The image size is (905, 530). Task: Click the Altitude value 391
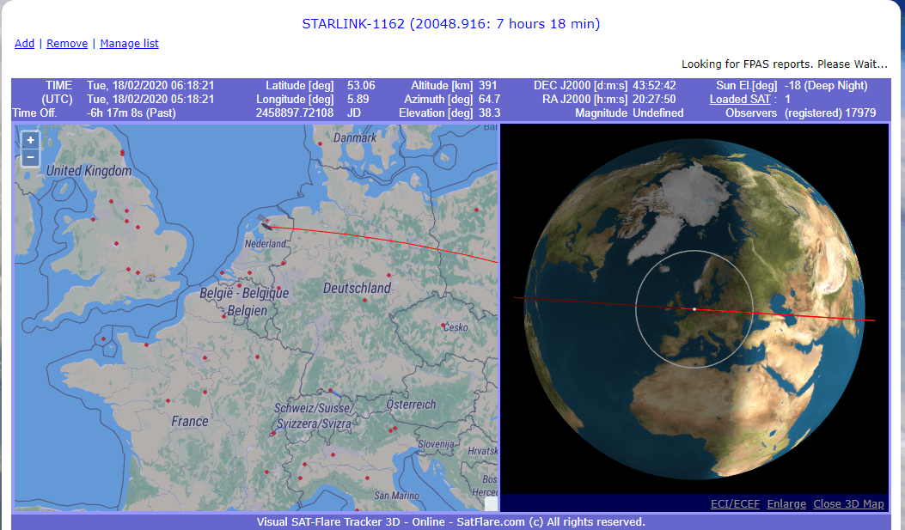(487, 85)
